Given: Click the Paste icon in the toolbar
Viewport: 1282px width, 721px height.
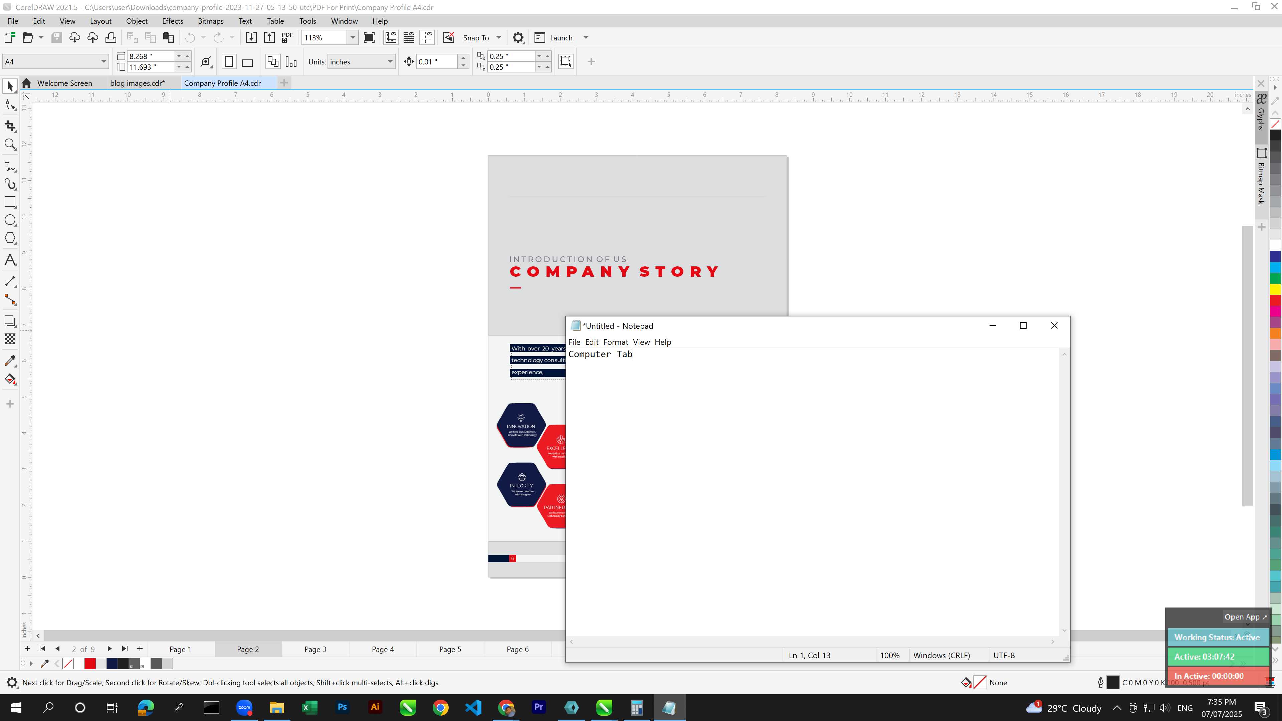Looking at the screenshot, I should [x=169, y=38].
